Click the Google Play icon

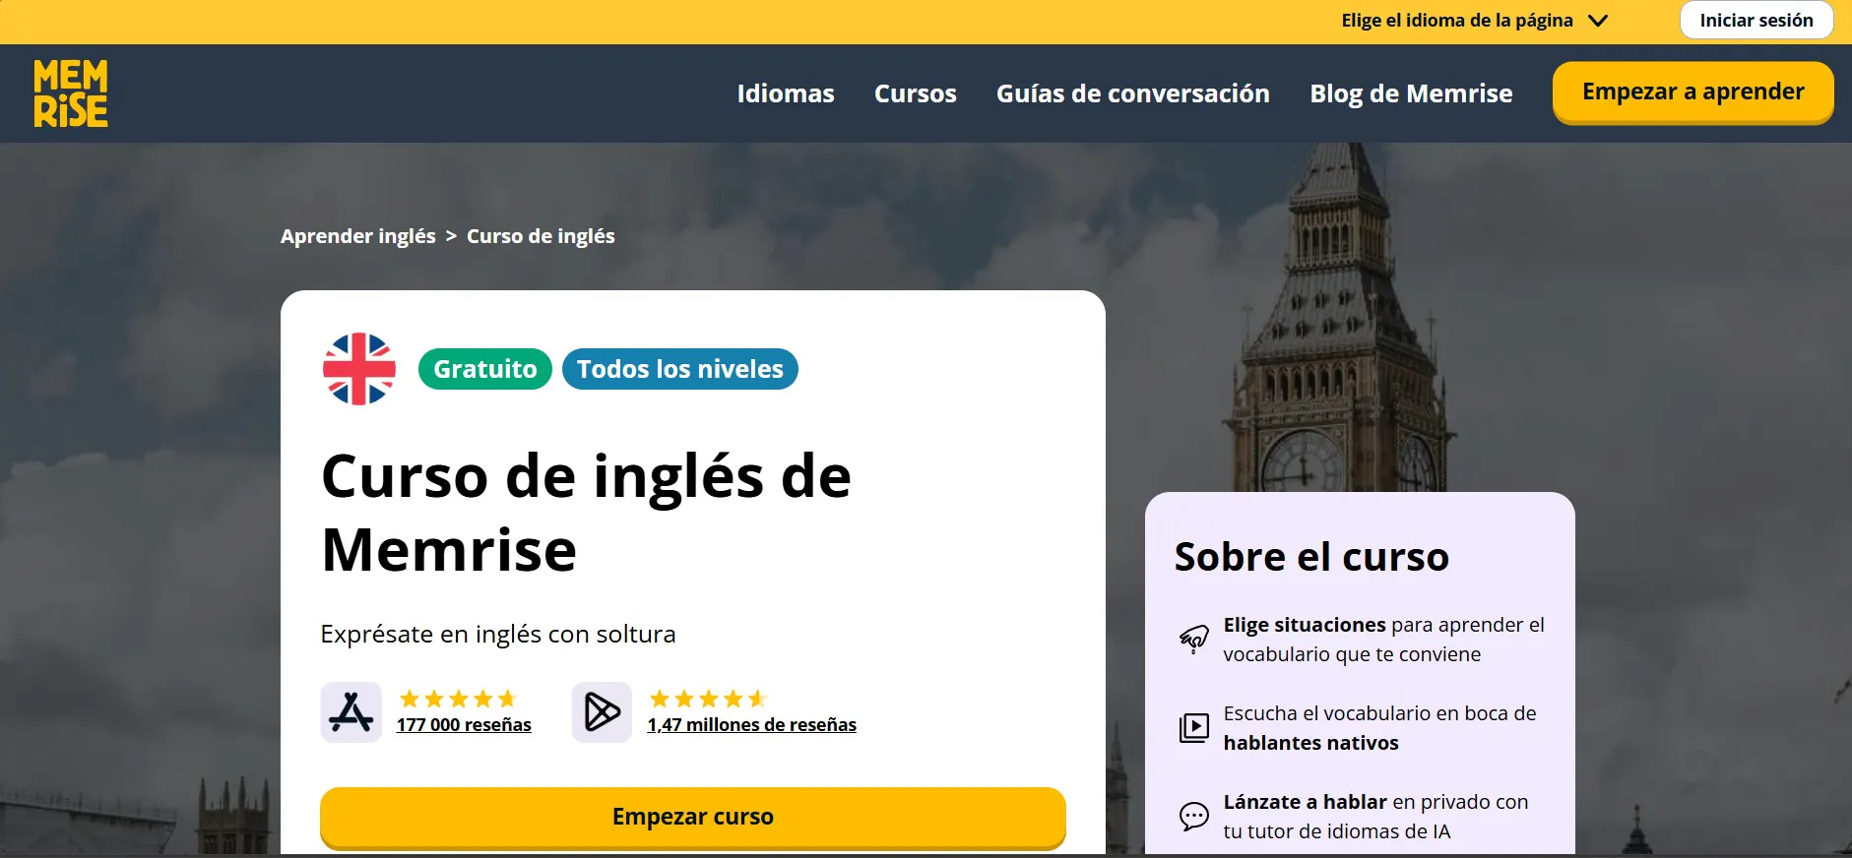602,712
